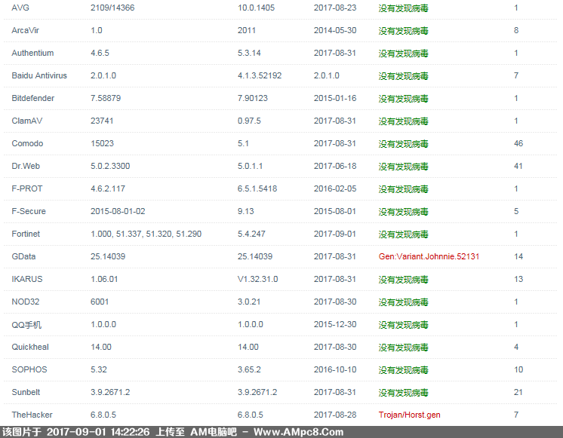Click Dr.Web scan time 41
The width and height of the screenshot is (563, 438).
point(518,166)
